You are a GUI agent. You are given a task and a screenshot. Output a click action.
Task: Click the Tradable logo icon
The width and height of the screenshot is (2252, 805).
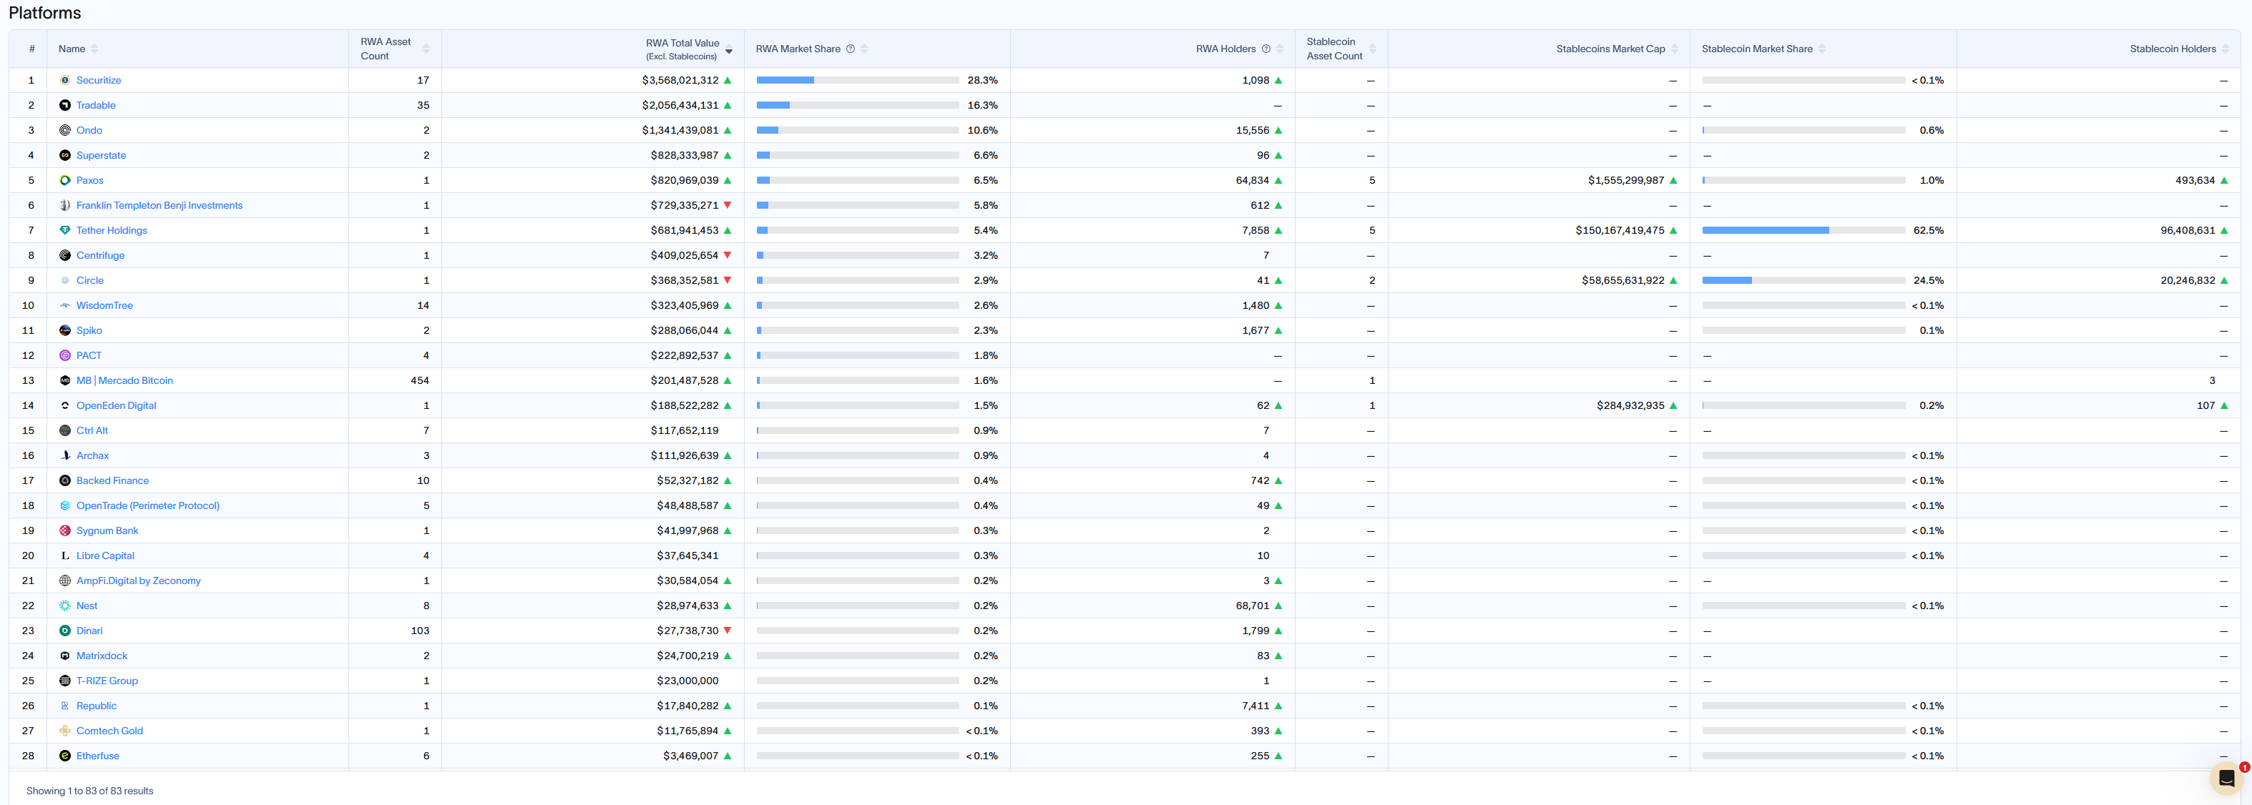pyautogui.click(x=64, y=105)
